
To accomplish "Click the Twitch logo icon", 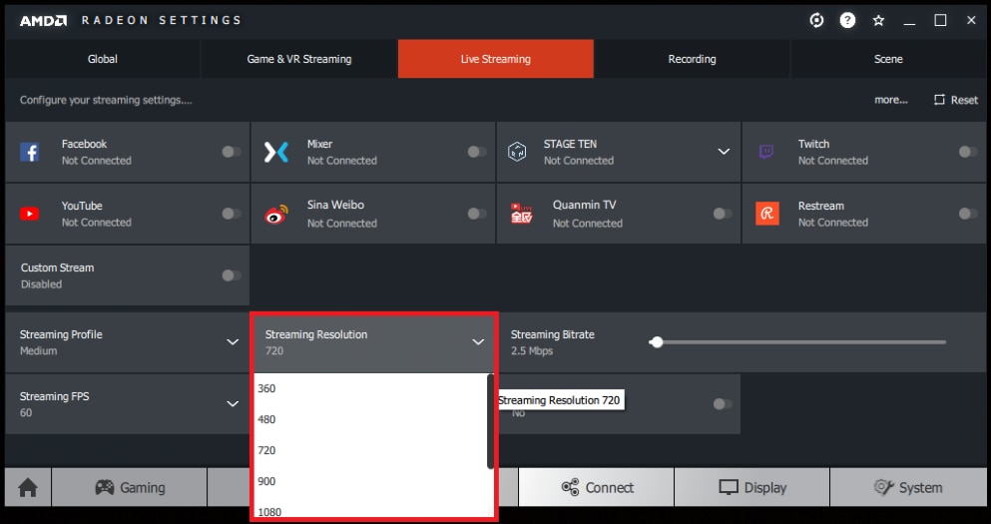I will pos(766,152).
